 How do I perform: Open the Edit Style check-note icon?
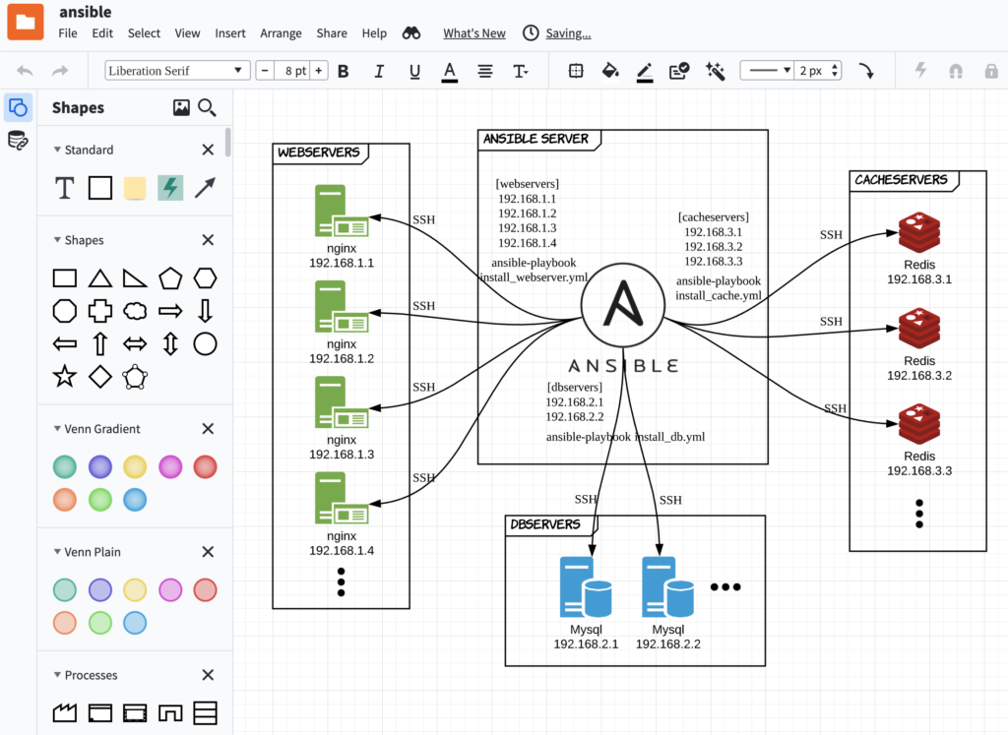point(678,70)
